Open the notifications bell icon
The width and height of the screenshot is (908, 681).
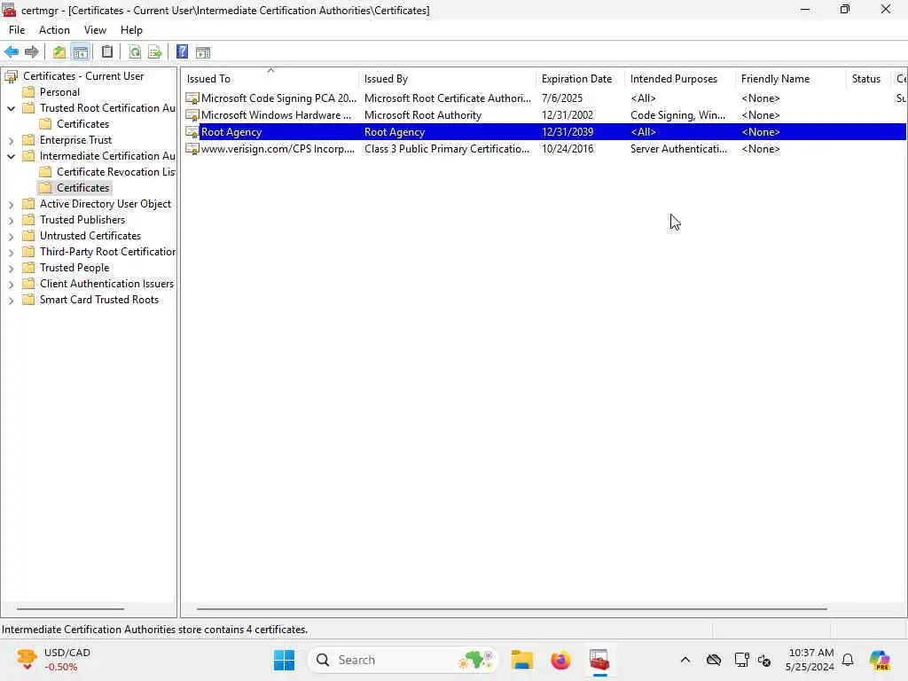click(x=848, y=660)
